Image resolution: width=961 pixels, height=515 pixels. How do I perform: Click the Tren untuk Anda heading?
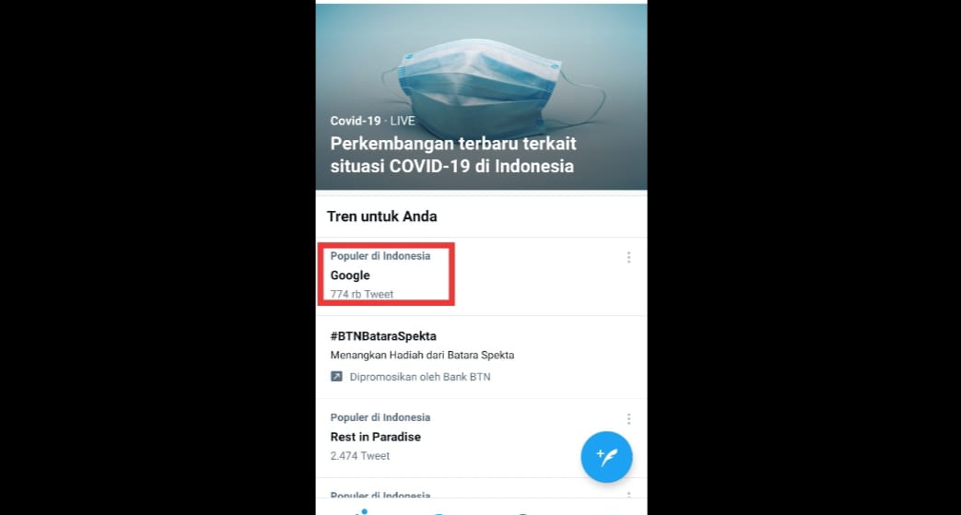point(381,217)
